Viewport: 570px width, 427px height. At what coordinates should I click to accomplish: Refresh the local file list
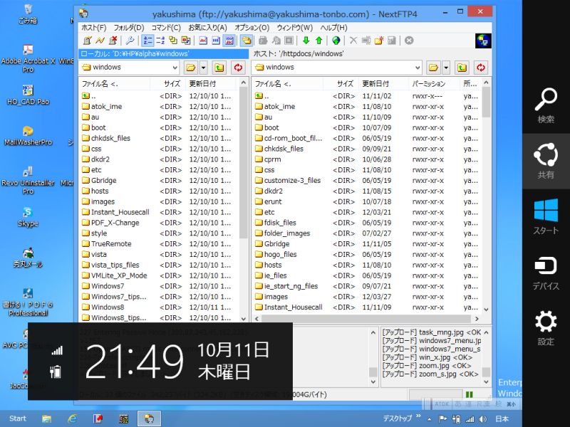tap(238, 68)
